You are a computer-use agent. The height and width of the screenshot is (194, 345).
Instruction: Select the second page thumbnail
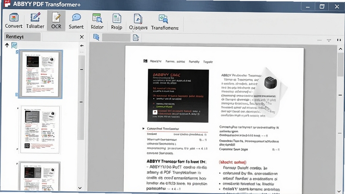coord(40,130)
